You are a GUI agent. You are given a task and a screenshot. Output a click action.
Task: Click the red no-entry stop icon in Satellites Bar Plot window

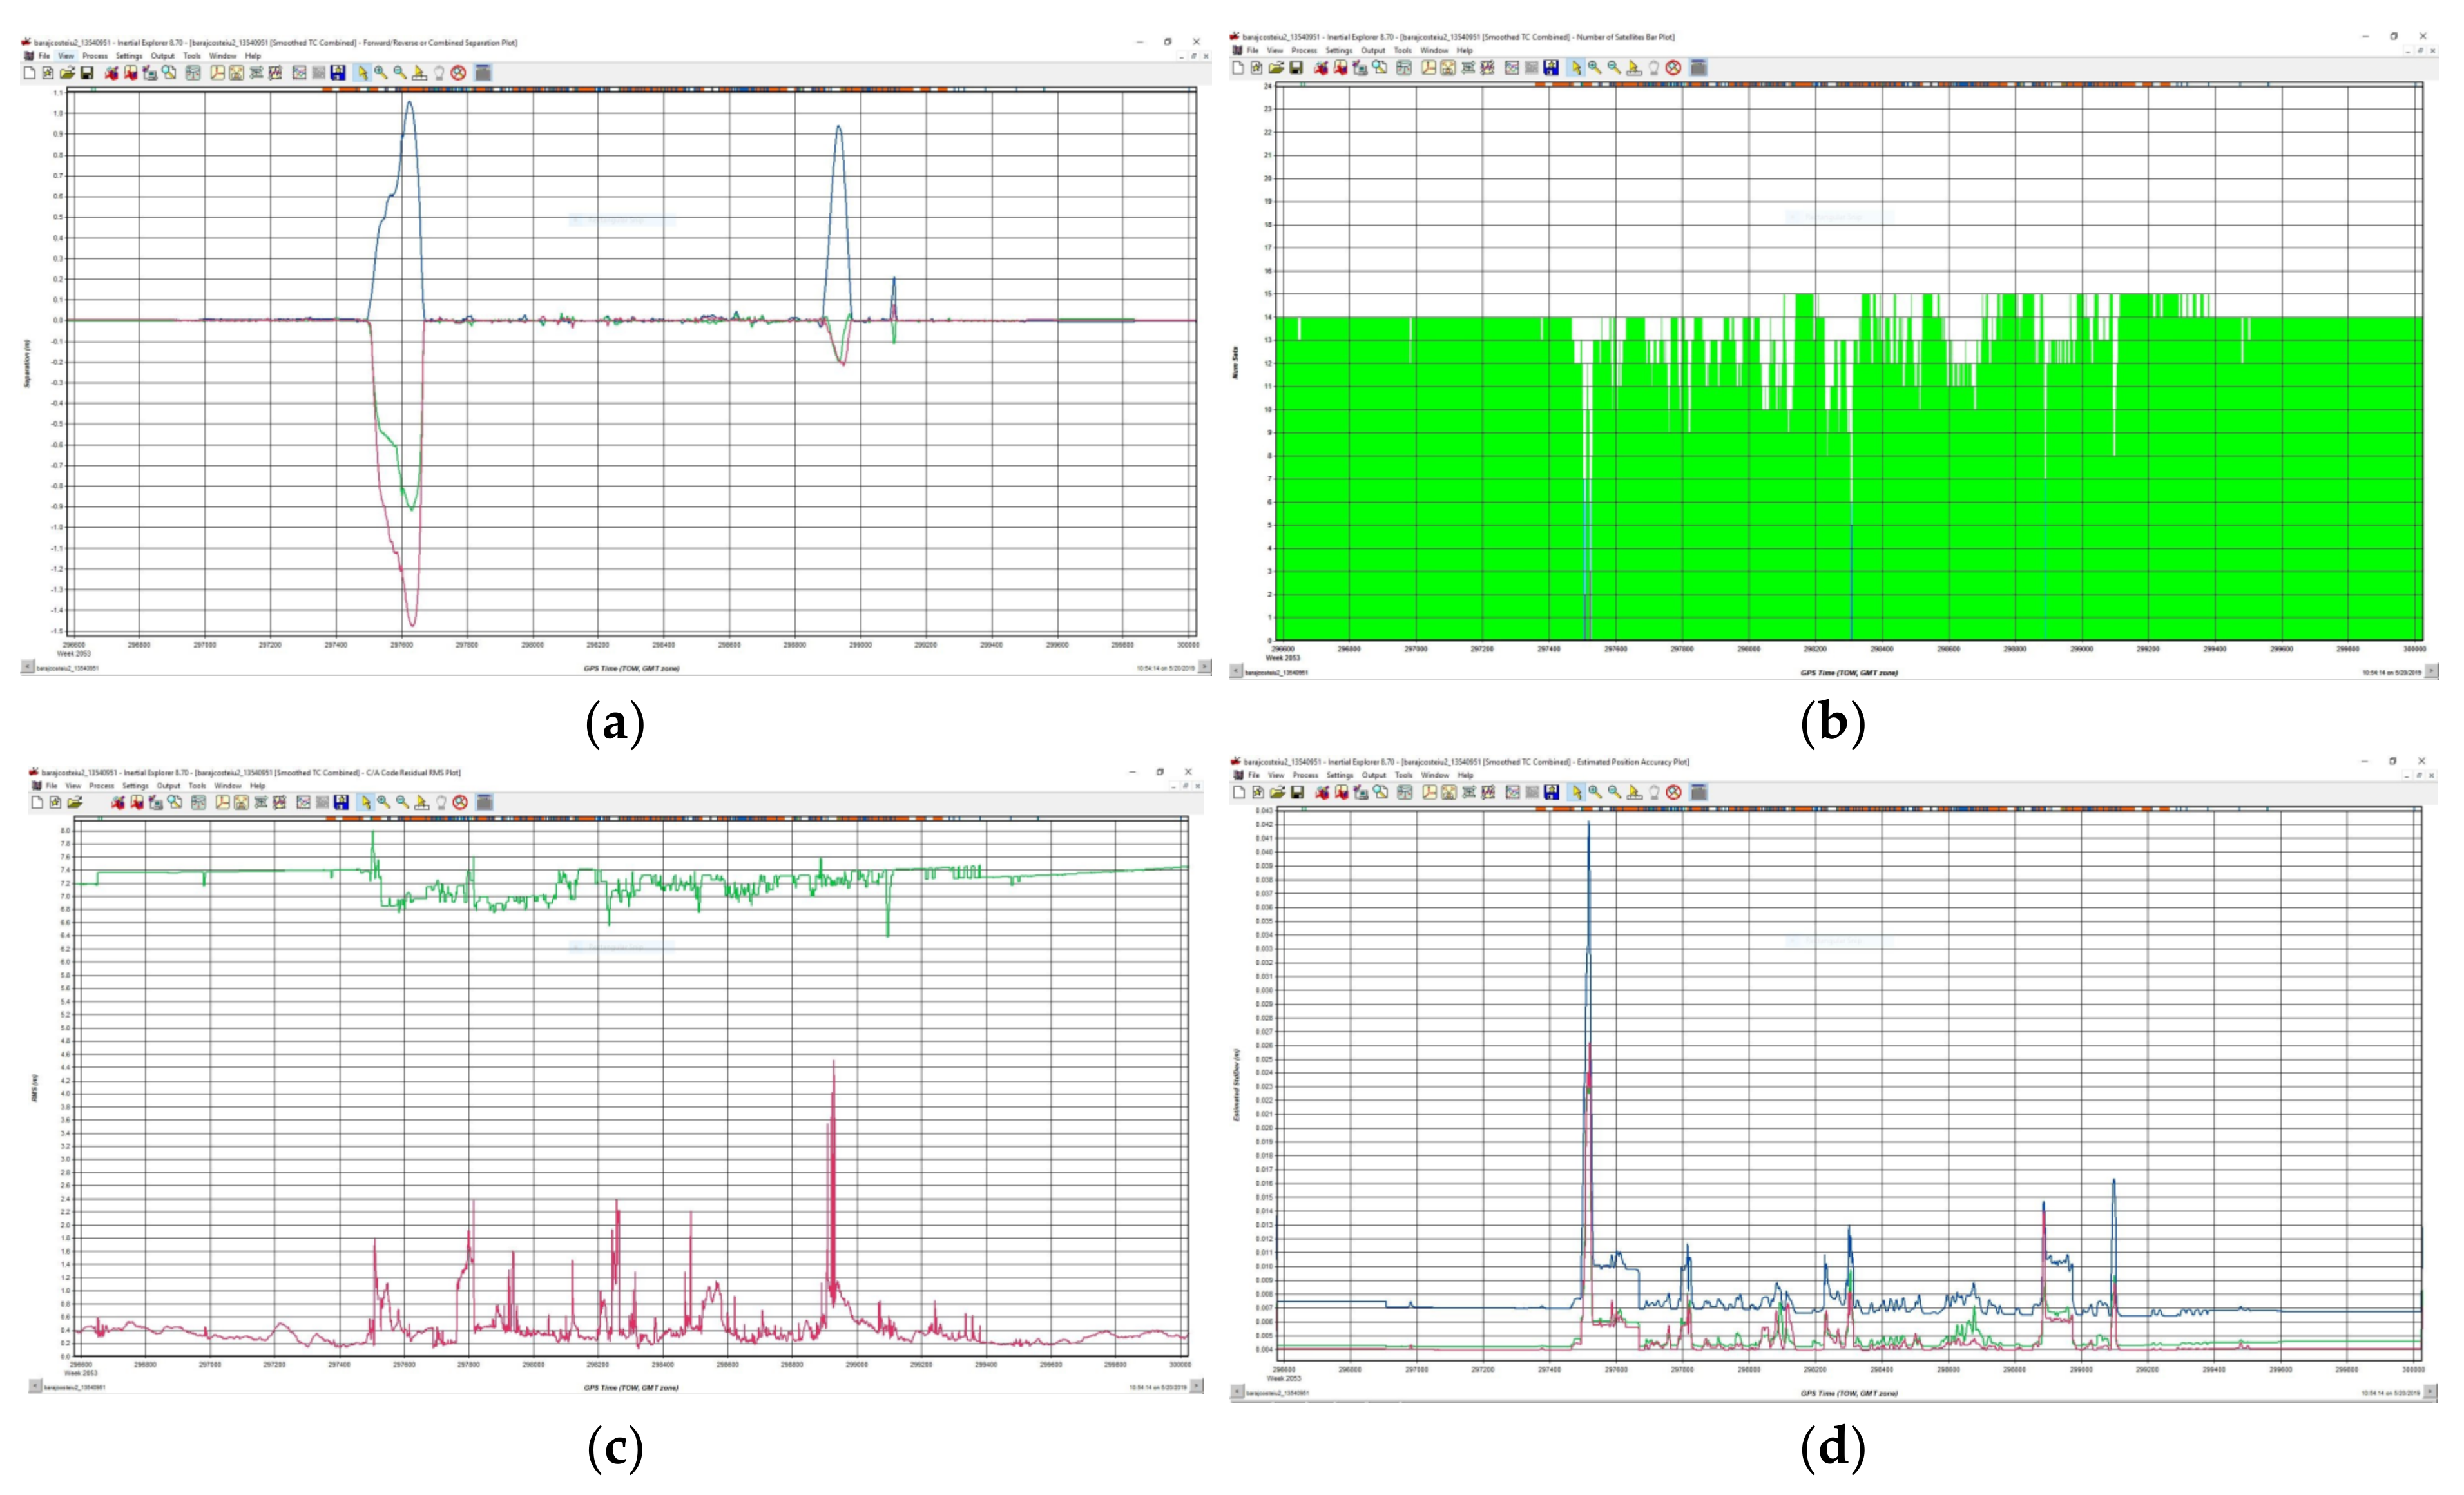click(1673, 68)
